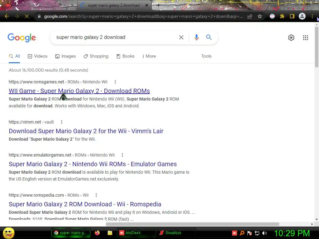Click the horizontal scrollbar thumb
319x239 pixels.
[193, 224]
